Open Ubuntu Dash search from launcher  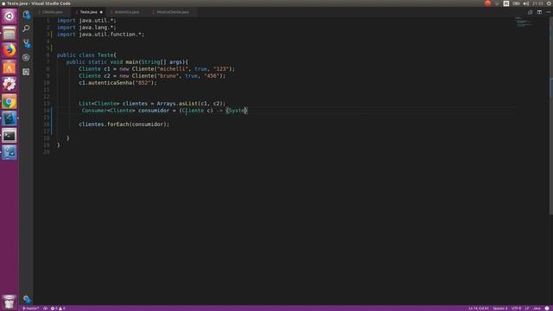[x=10, y=16]
